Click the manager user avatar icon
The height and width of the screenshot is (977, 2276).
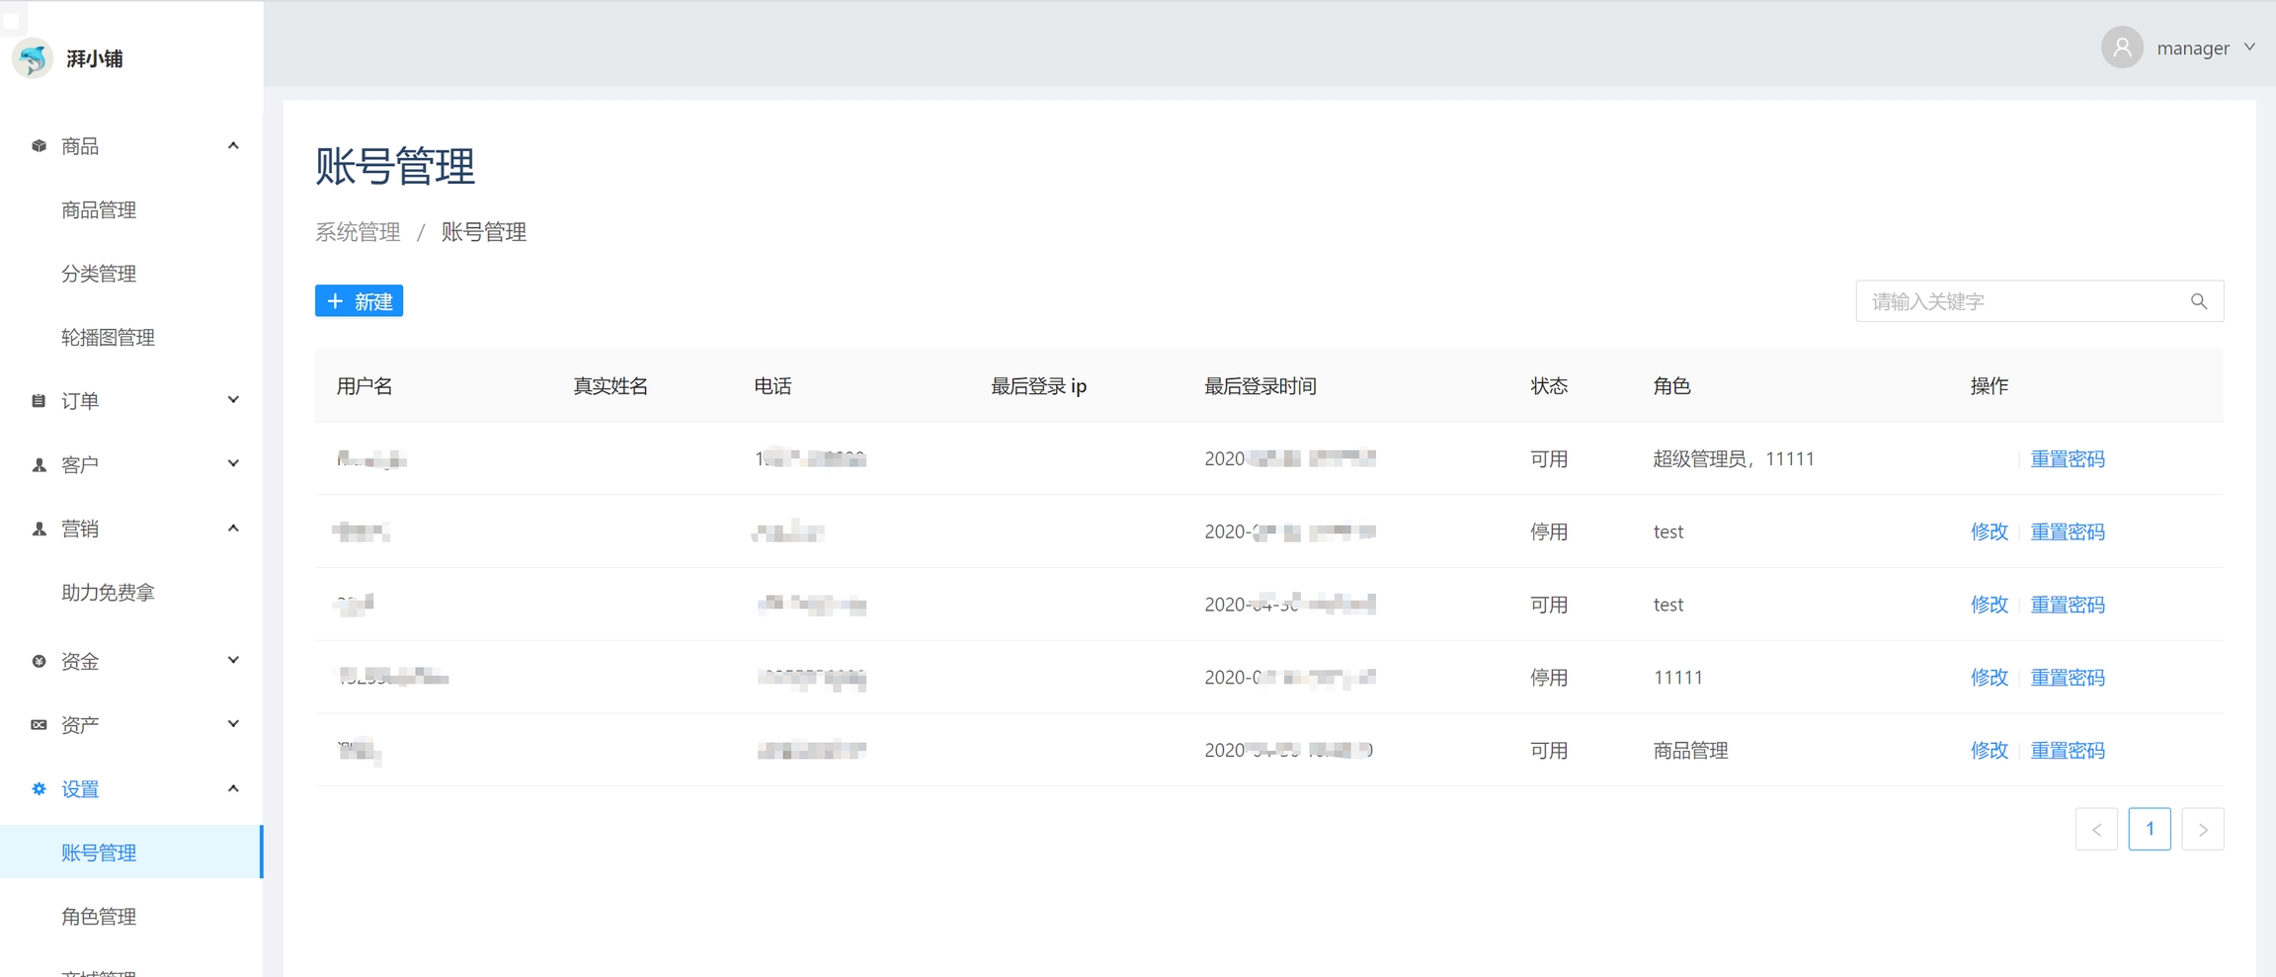(x=2121, y=47)
